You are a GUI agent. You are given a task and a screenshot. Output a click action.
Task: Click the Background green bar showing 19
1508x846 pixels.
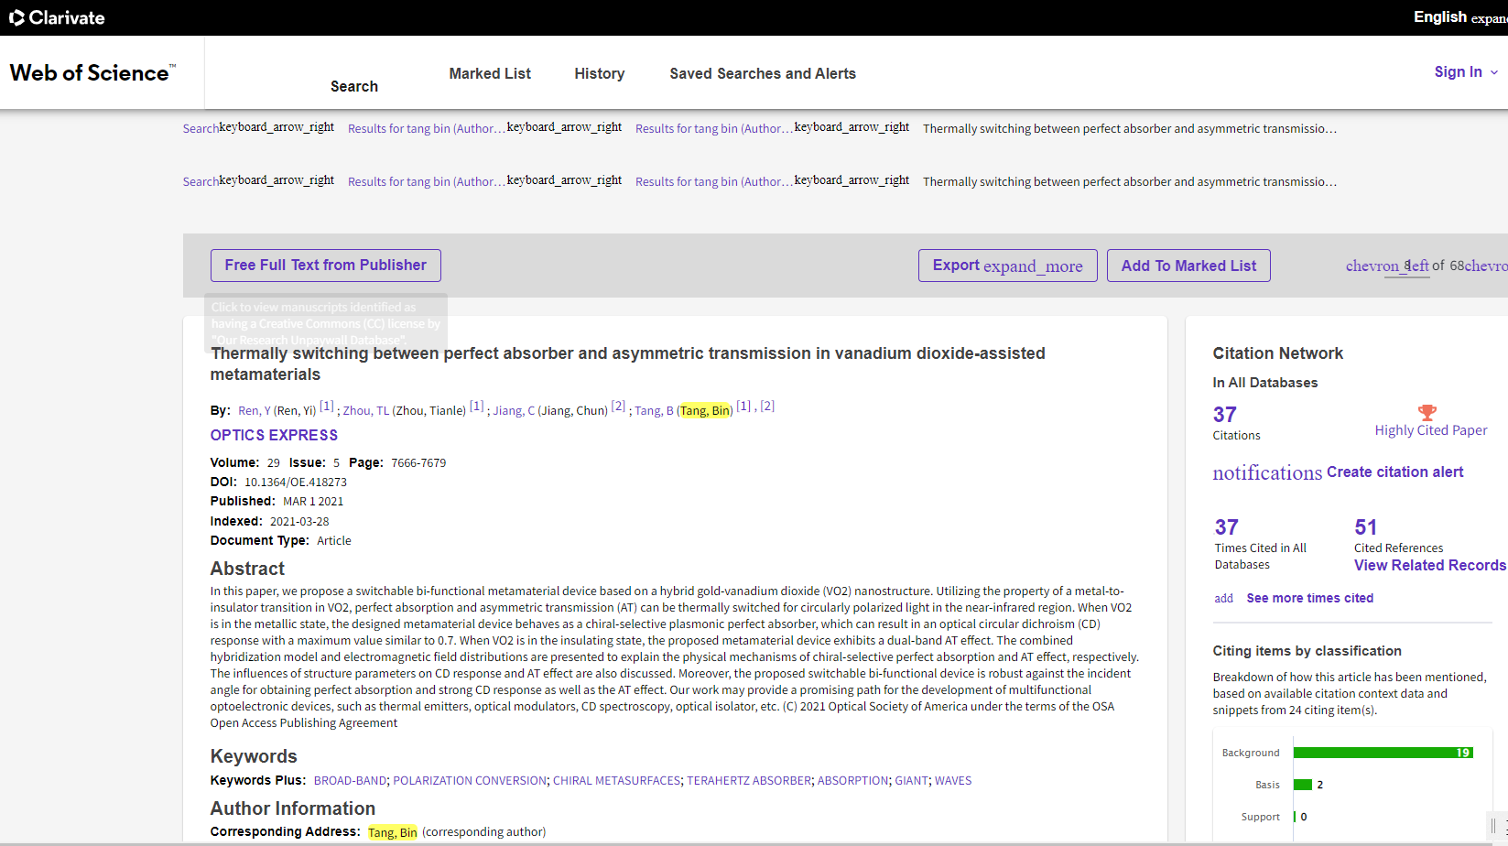pyautogui.click(x=1383, y=753)
